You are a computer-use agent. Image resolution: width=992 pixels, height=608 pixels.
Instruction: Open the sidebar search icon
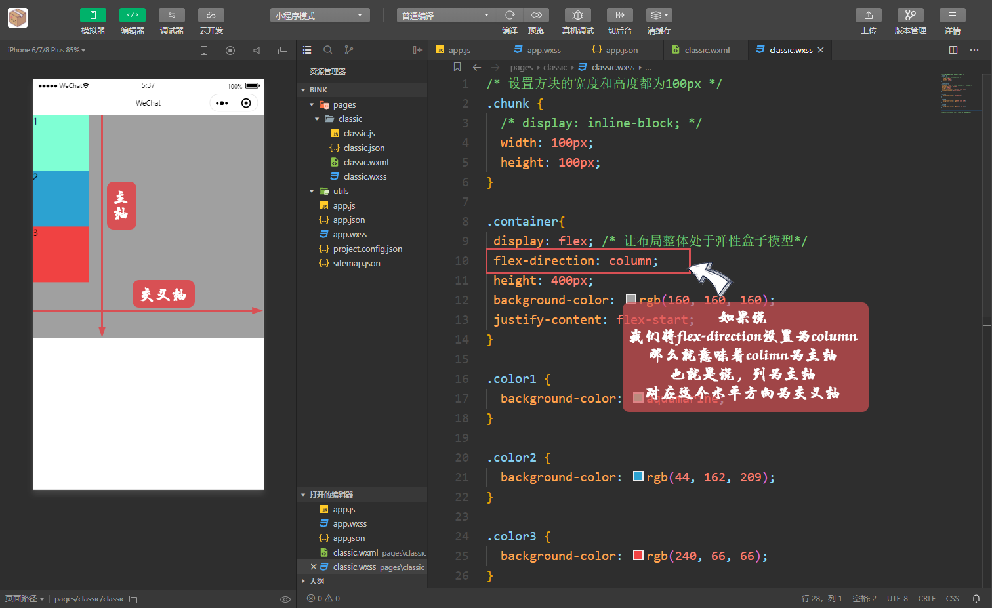click(327, 49)
